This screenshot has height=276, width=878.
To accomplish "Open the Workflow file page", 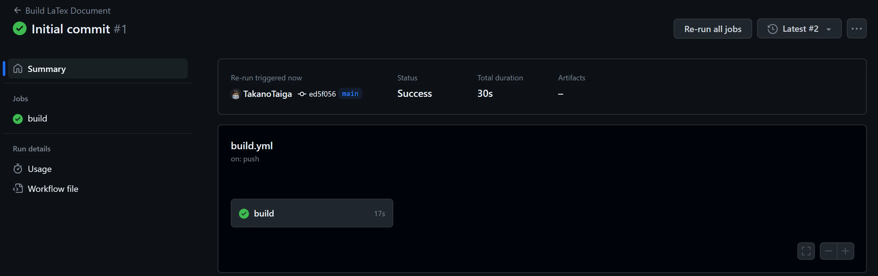I will pyautogui.click(x=97, y=189).
